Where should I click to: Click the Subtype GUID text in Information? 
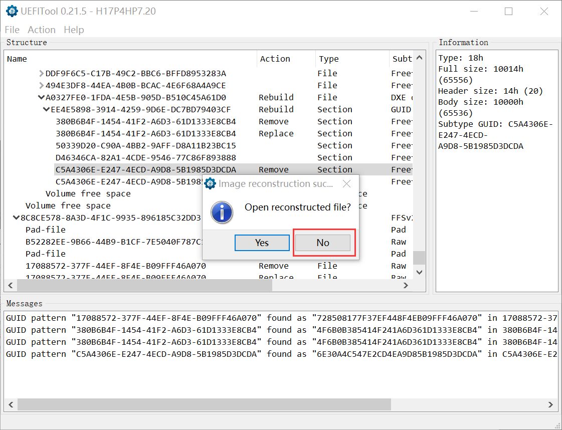pos(495,135)
